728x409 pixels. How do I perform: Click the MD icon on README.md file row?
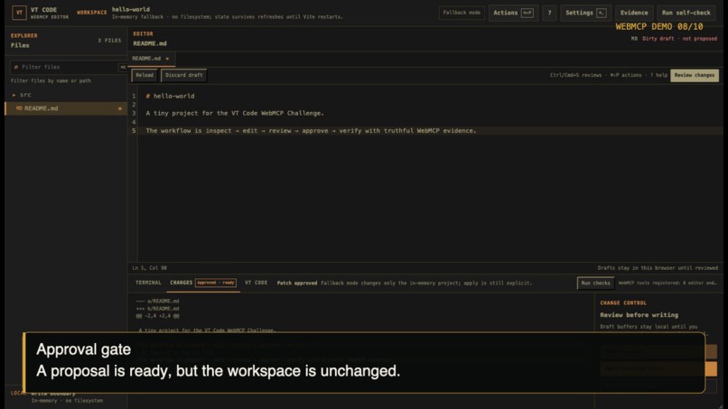(x=19, y=108)
